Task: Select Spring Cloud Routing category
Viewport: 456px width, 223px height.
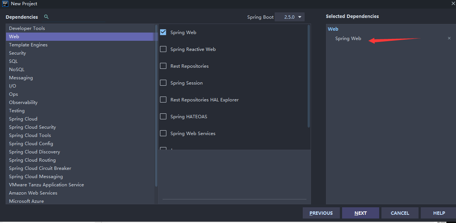Action: point(79,160)
